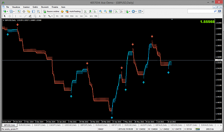This screenshot has width=224, height=132.
Task: Pick the equidistant channel tool
Action: point(30,16)
